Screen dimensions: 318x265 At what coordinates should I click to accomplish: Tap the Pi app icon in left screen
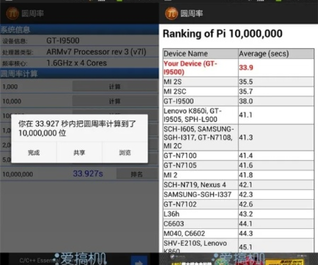coord(13,13)
